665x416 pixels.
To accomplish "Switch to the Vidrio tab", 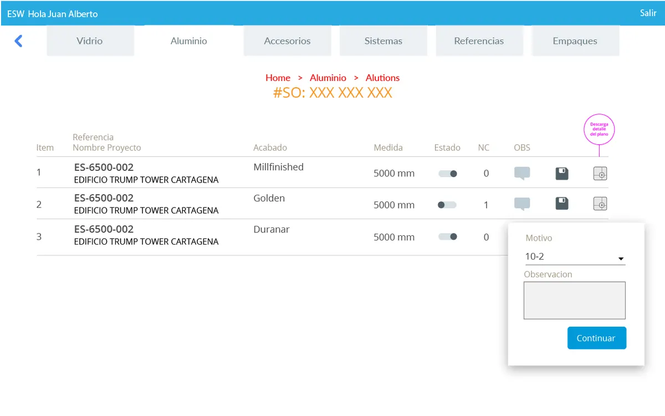I will click(90, 40).
